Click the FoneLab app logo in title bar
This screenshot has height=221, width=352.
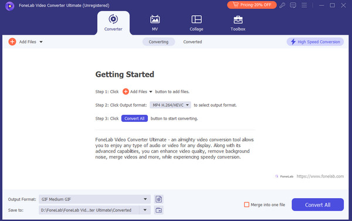[9, 6]
